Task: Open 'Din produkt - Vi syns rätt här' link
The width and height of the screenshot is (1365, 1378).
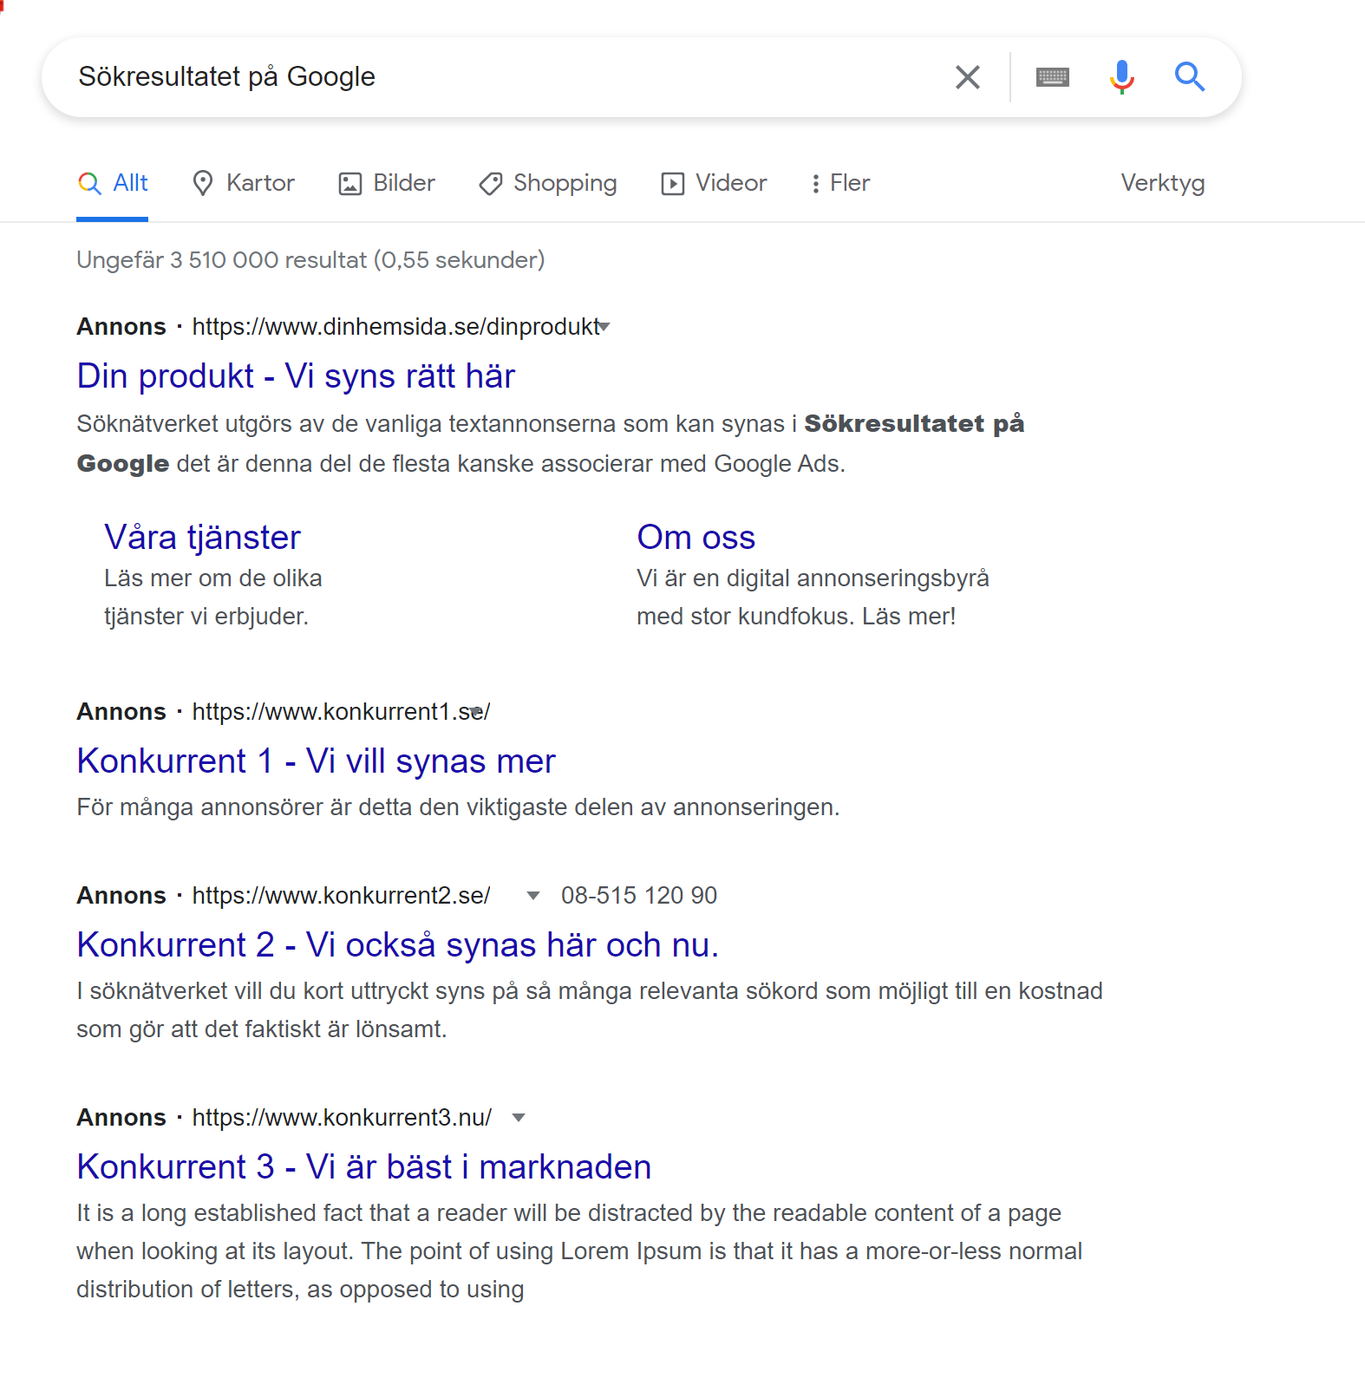Action: click(x=296, y=376)
